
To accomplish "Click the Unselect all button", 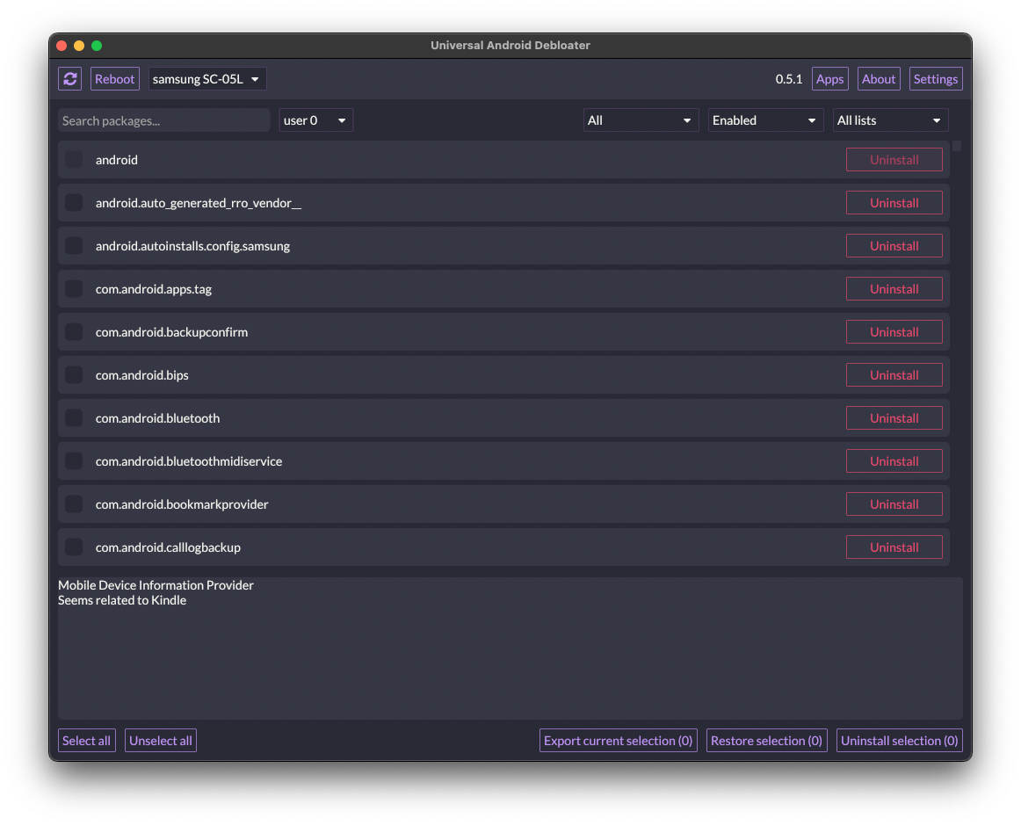I will coord(160,741).
